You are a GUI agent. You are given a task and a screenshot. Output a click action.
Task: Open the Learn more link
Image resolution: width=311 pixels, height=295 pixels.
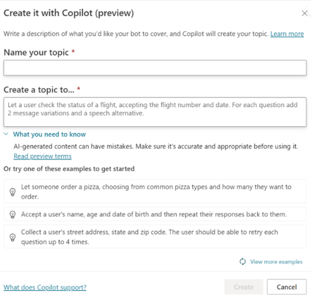[x=287, y=34]
